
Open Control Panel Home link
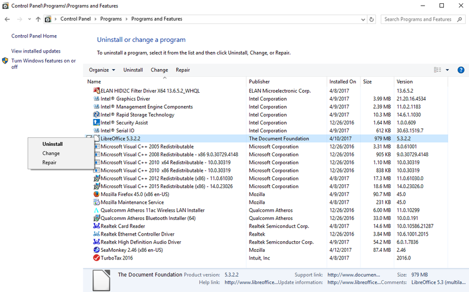pyautogui.click(x=34, y=36)
